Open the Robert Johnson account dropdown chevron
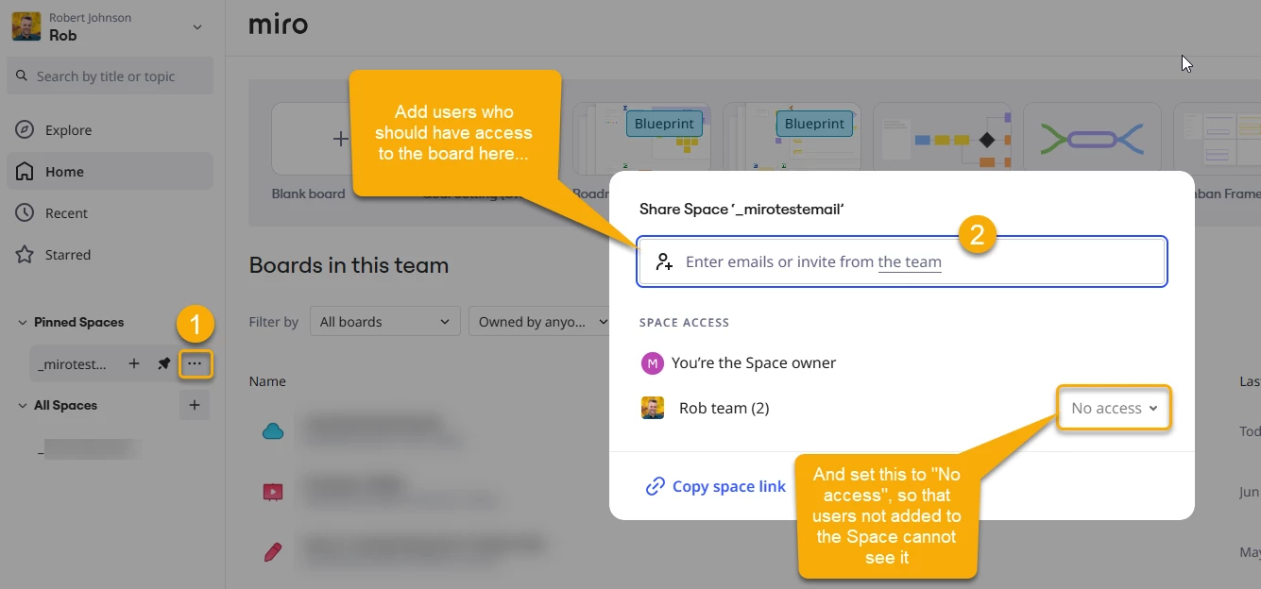The height and width of the screenshot is (589, 1261). point(196,27)
